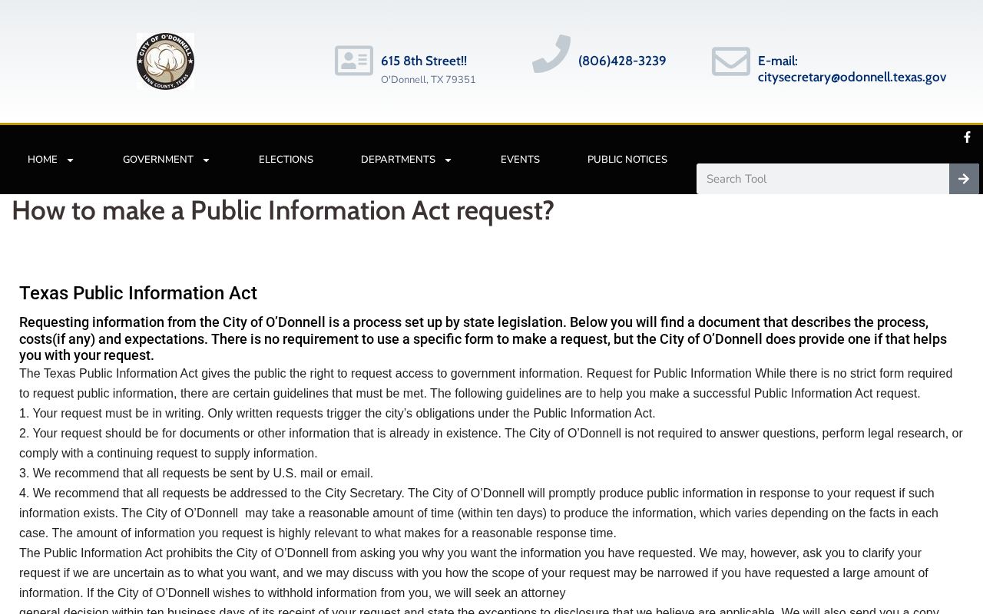
Task: Open the Home menu item
Action: [42, 160]
